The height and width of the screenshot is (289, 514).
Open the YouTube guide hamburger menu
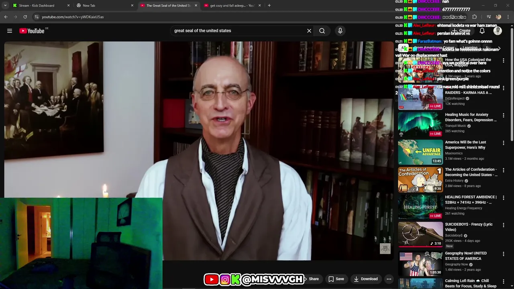point(10,31)
